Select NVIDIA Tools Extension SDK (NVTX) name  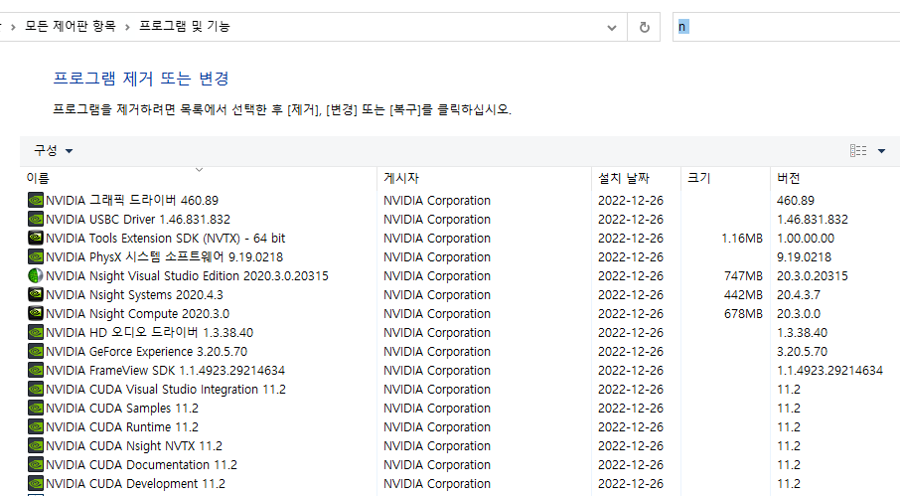coord(165,239)
